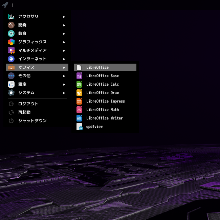Click the LibreOffice Calc spreadsheet icon
Image resolution: width=220 pixels, height=220 pixels.
pos(79,84)
